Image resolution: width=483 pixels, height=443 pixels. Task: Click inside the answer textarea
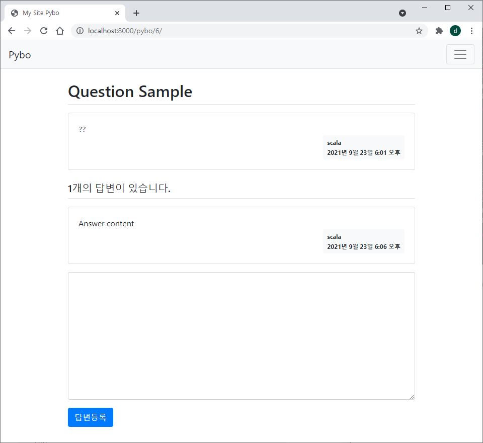(x=241, y=336)
